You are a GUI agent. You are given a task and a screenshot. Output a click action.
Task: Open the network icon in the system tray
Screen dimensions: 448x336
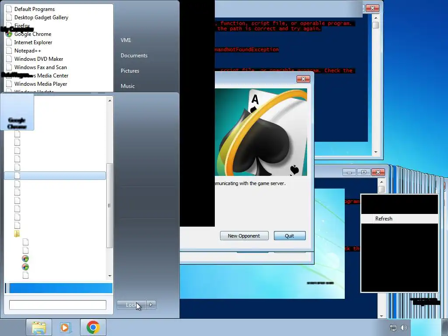(393, 328)
